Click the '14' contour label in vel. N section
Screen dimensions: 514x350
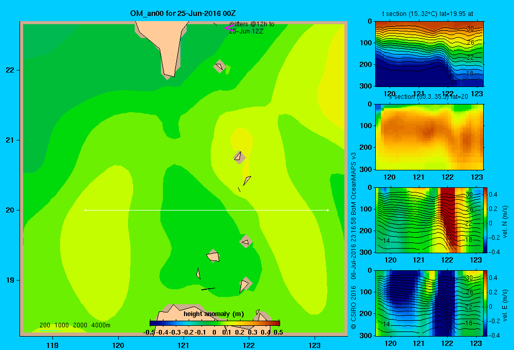(387, 241)
